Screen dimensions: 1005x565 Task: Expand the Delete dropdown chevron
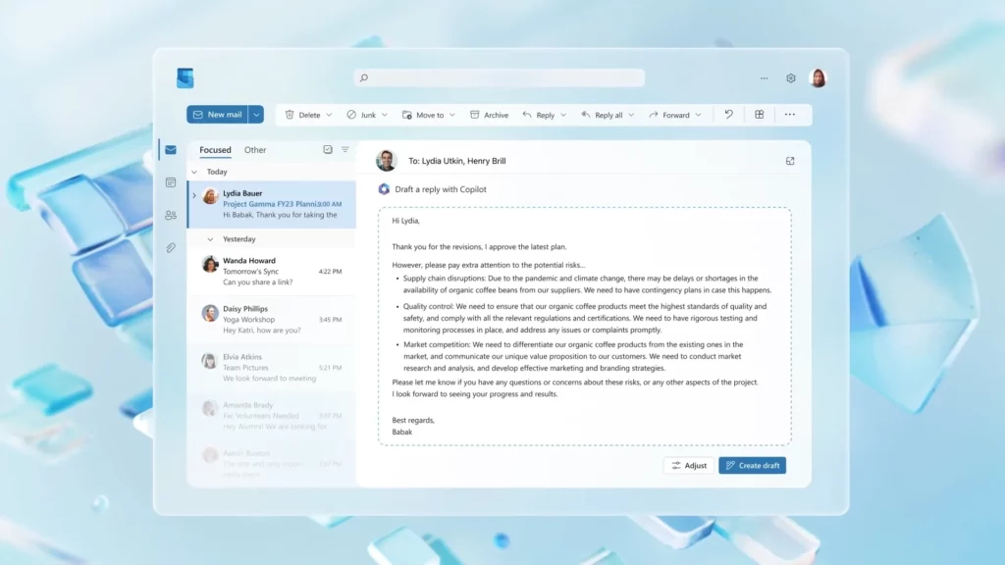pyautogui.click(x=329, y=116)
